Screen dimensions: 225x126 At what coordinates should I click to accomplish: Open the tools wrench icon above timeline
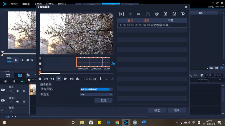click(28, 75)
